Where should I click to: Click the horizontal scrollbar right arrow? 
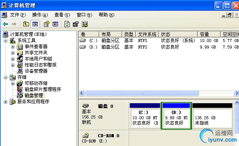click(x=236, y=93)
